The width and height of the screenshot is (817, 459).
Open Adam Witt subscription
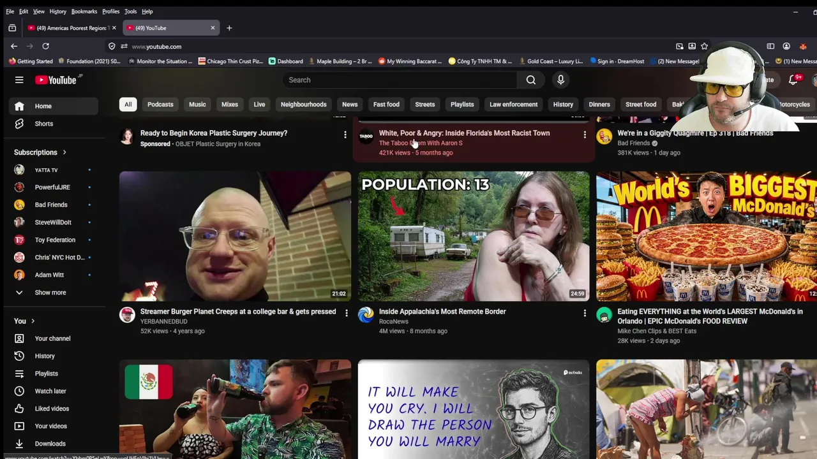(54, 275)
